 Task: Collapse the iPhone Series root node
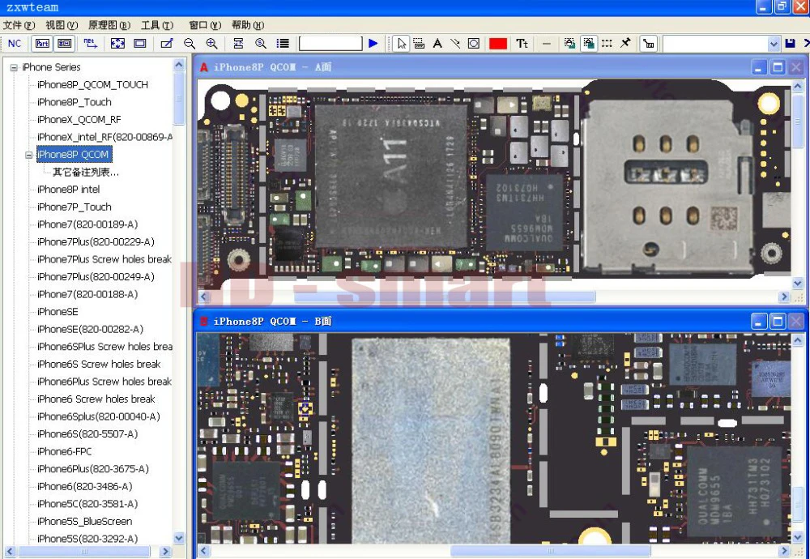coord(14,68)
